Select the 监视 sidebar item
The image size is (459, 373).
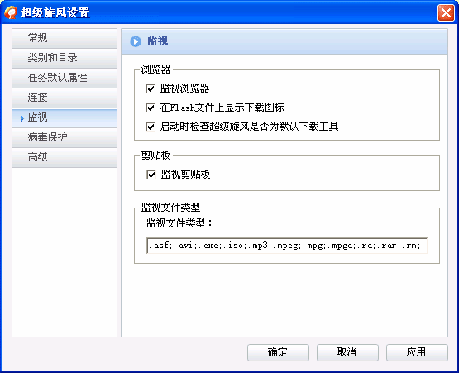65,117
